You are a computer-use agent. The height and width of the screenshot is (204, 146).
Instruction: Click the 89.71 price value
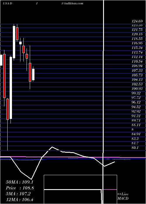(x=136, y=120)
